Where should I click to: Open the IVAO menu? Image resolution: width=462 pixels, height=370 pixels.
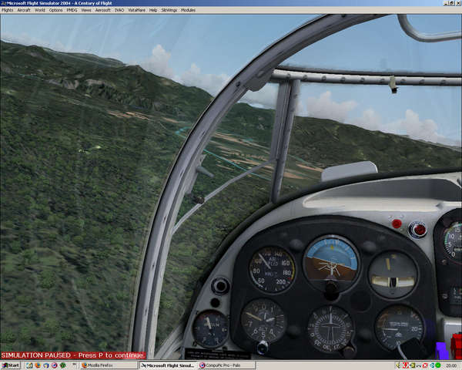pos(119,10)
